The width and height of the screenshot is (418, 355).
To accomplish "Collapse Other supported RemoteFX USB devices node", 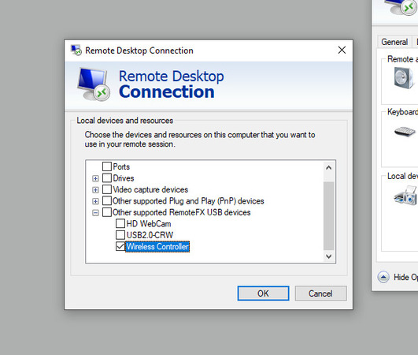I will 95,213.
